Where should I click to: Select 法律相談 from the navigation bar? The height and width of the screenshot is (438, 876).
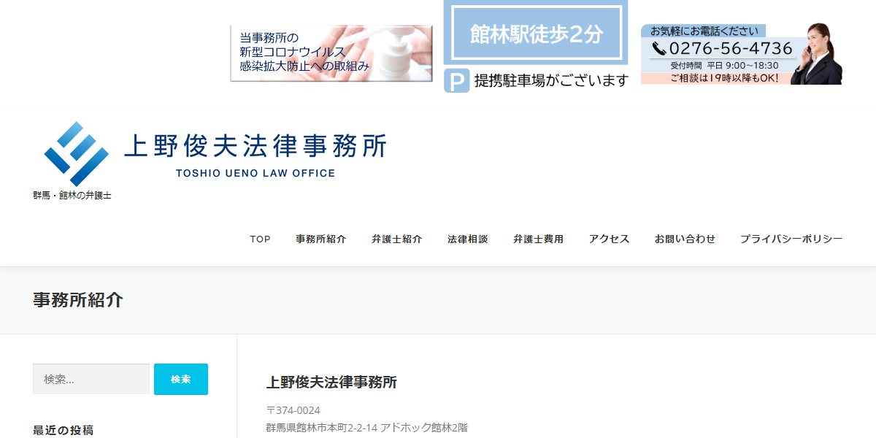467,239
